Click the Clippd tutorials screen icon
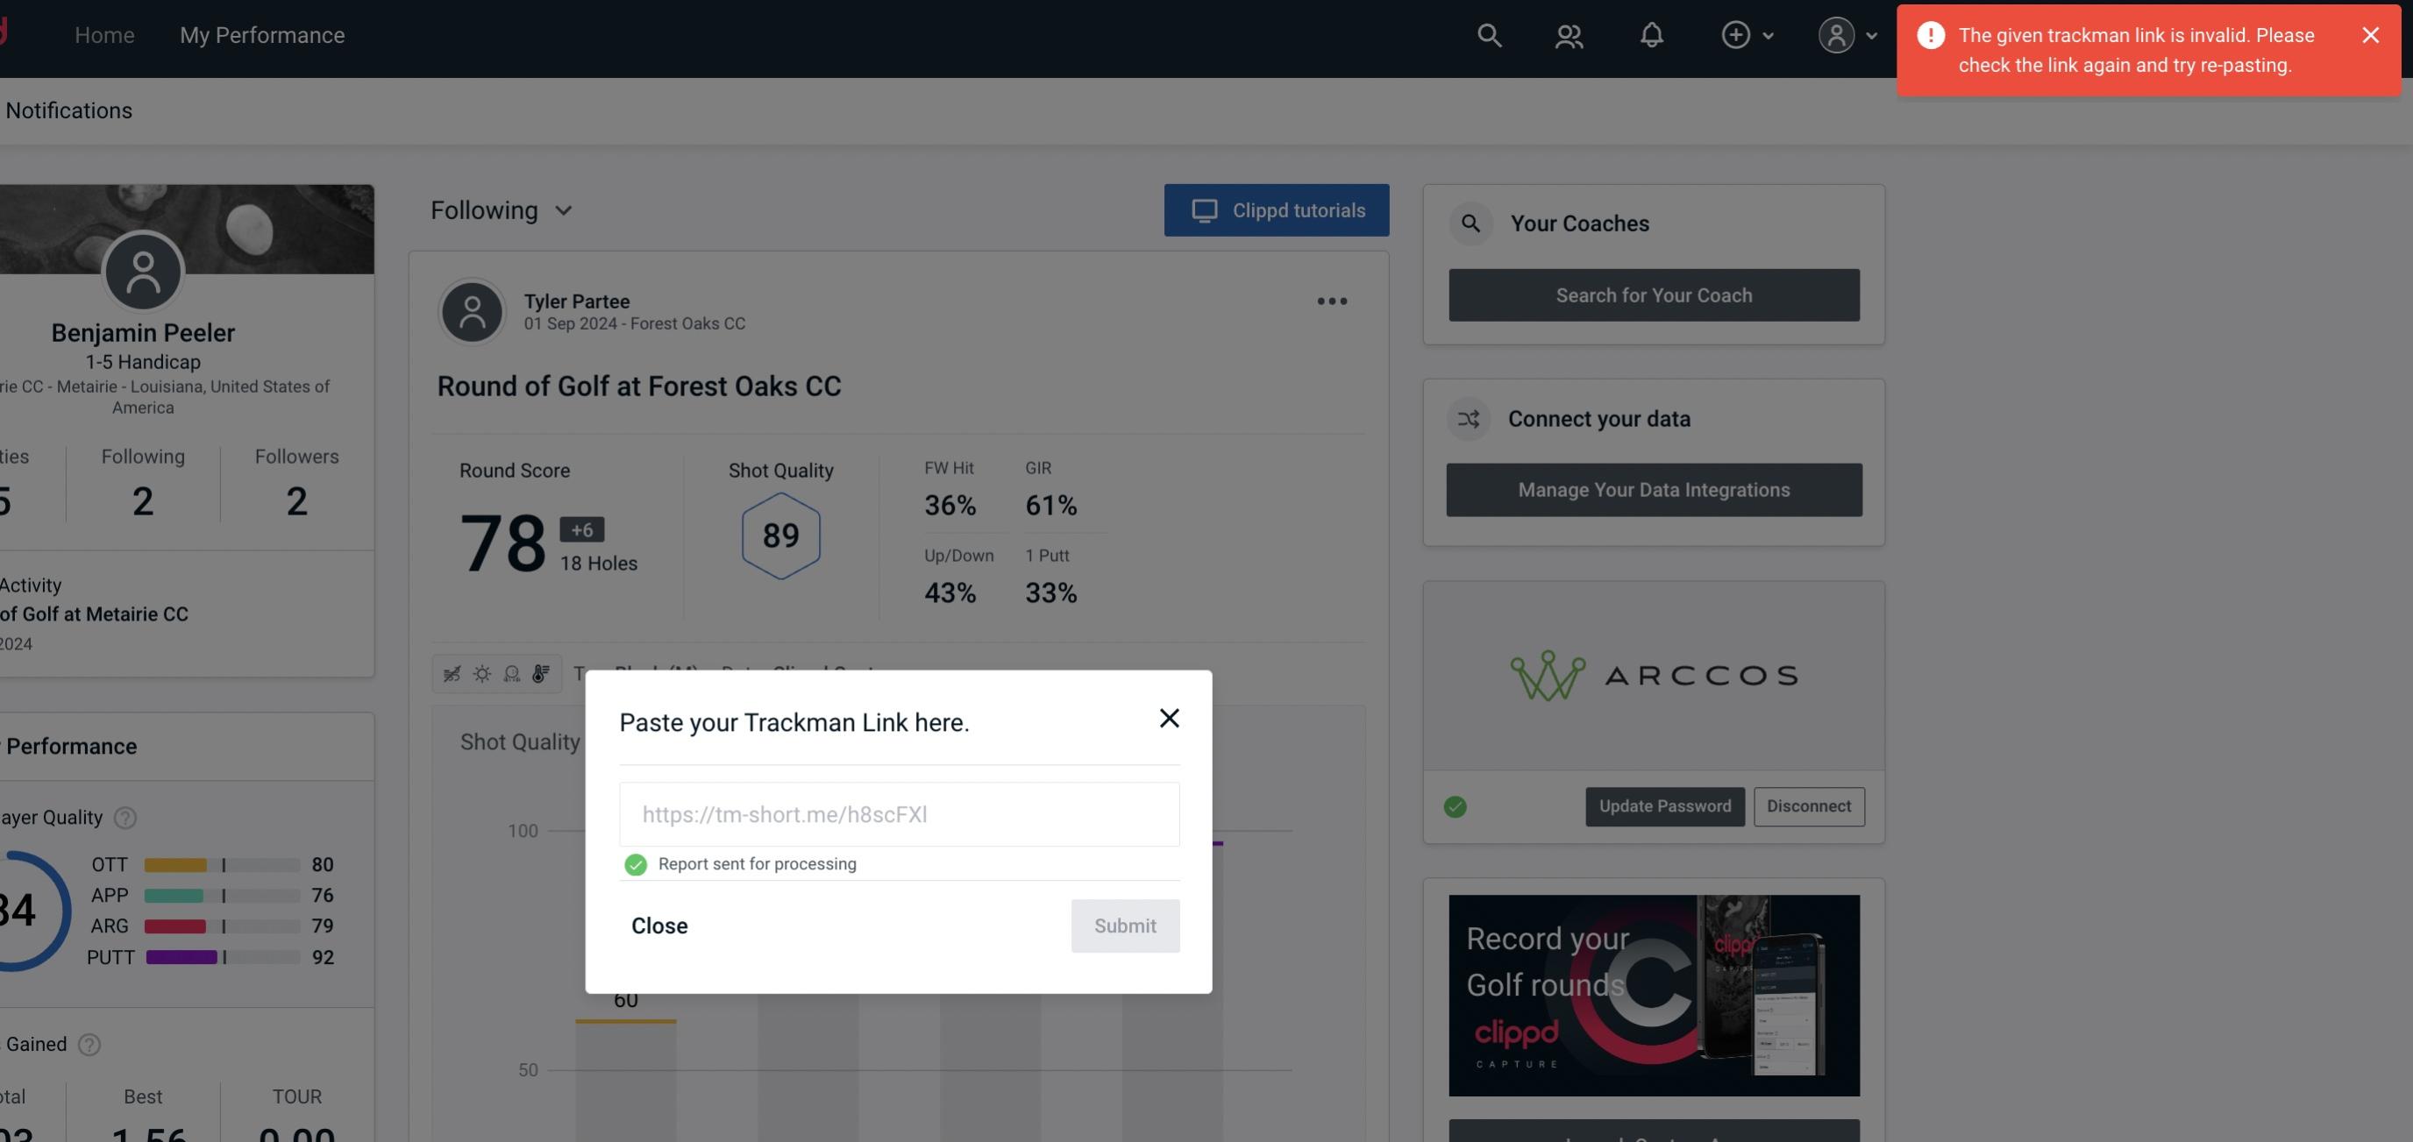 click(1205, 209)
